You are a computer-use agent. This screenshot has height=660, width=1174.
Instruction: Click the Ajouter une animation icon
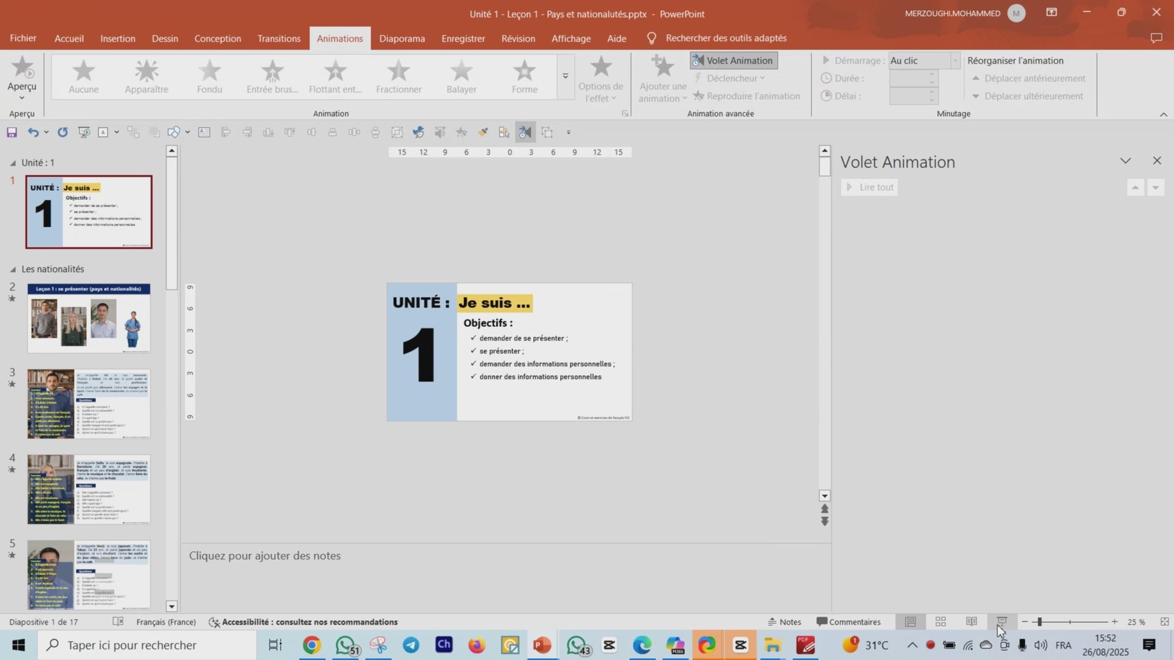click(663, 67)
